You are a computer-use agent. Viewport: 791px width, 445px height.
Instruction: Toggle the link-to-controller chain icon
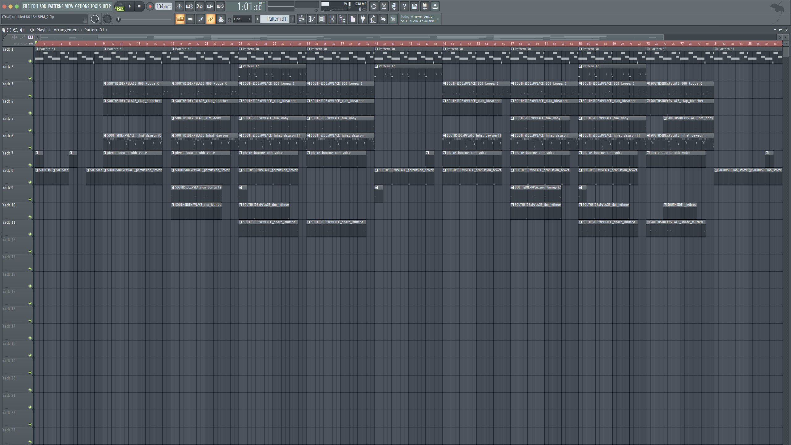210,19
